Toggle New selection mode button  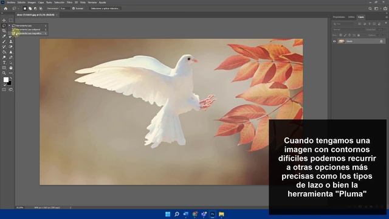point(24,9)
